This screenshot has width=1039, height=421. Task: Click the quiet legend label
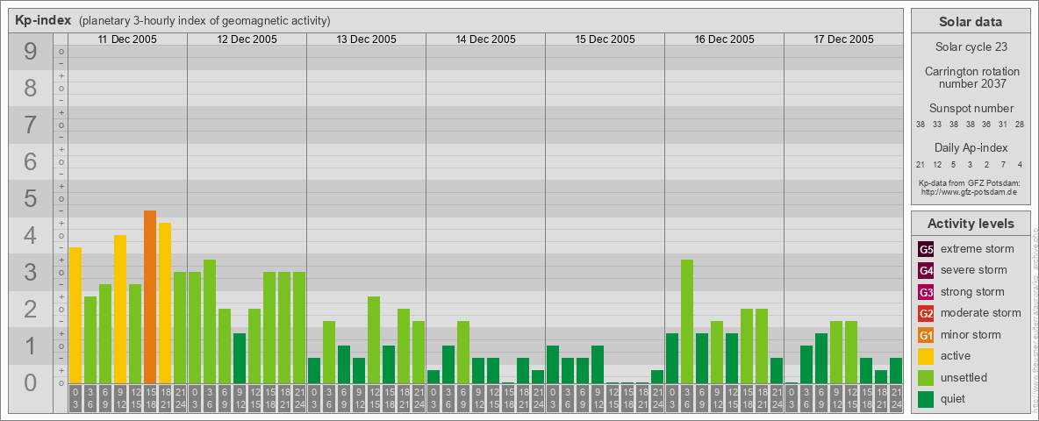[953, 398]
